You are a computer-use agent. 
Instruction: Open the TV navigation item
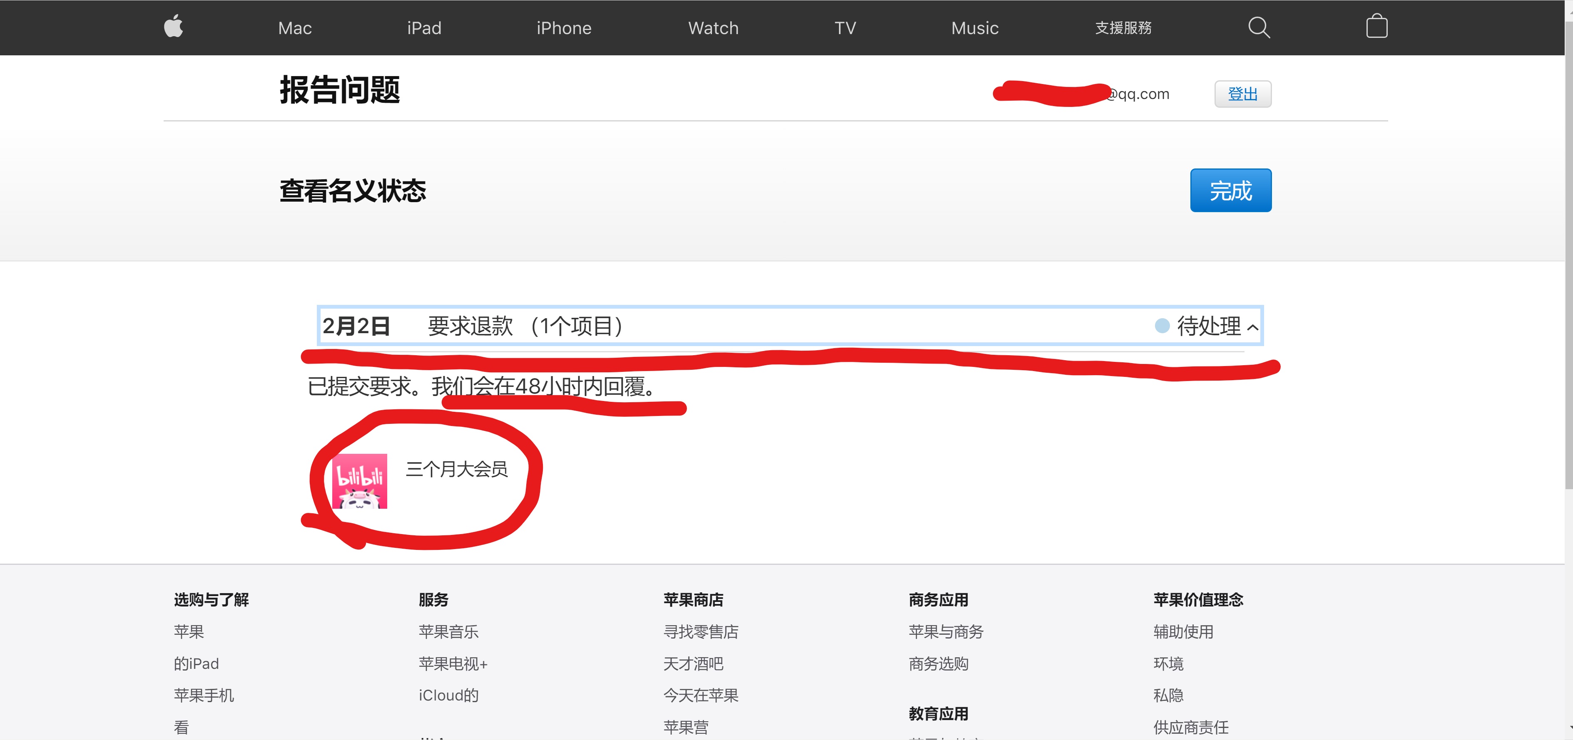coord(845,28)
